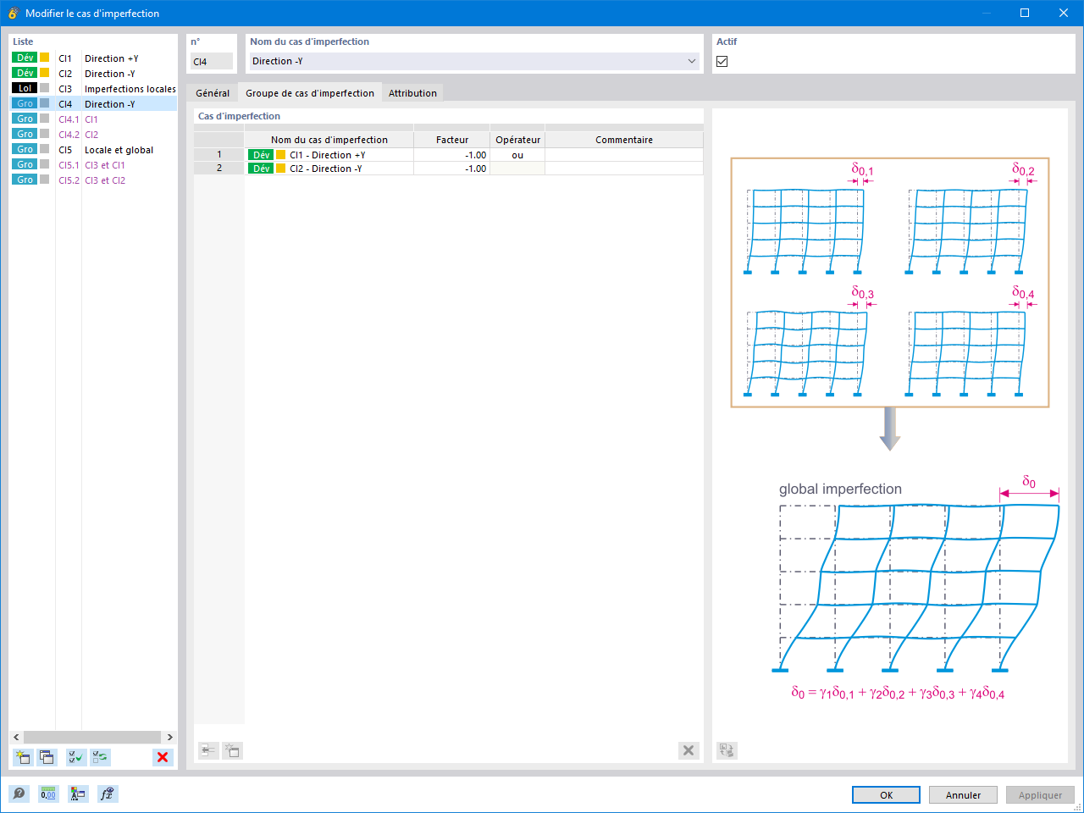Click the Gro badge of CI5 row
This screenshot has width=1084, height=813.
click(25, 149)
